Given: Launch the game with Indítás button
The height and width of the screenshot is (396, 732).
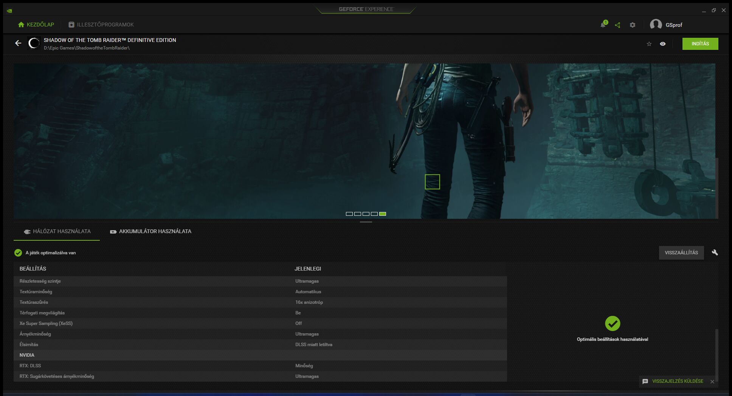Looking at the screenshot, I should [700, 44].
